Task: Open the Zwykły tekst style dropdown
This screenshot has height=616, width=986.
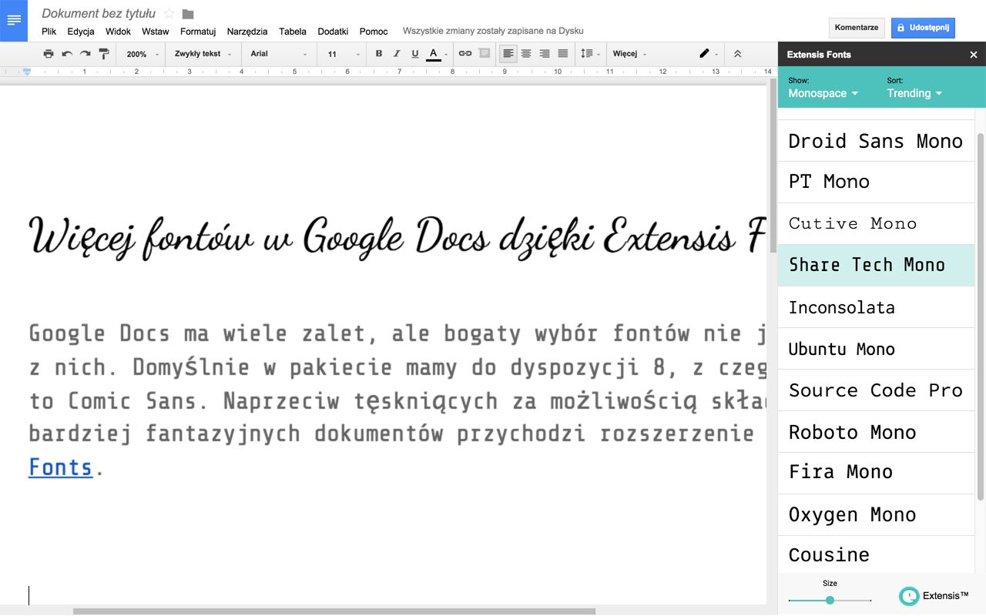Action: point(203,54)
